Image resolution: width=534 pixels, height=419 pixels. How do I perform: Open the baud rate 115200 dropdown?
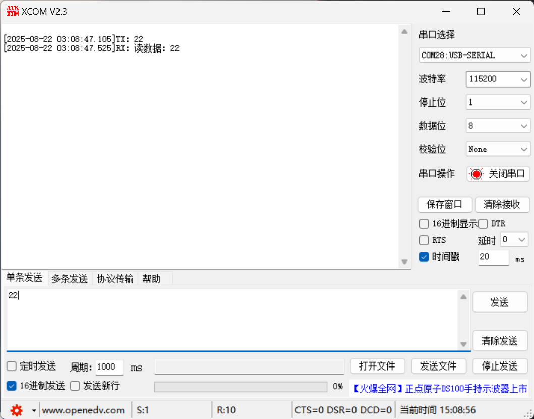pos(498,79)
